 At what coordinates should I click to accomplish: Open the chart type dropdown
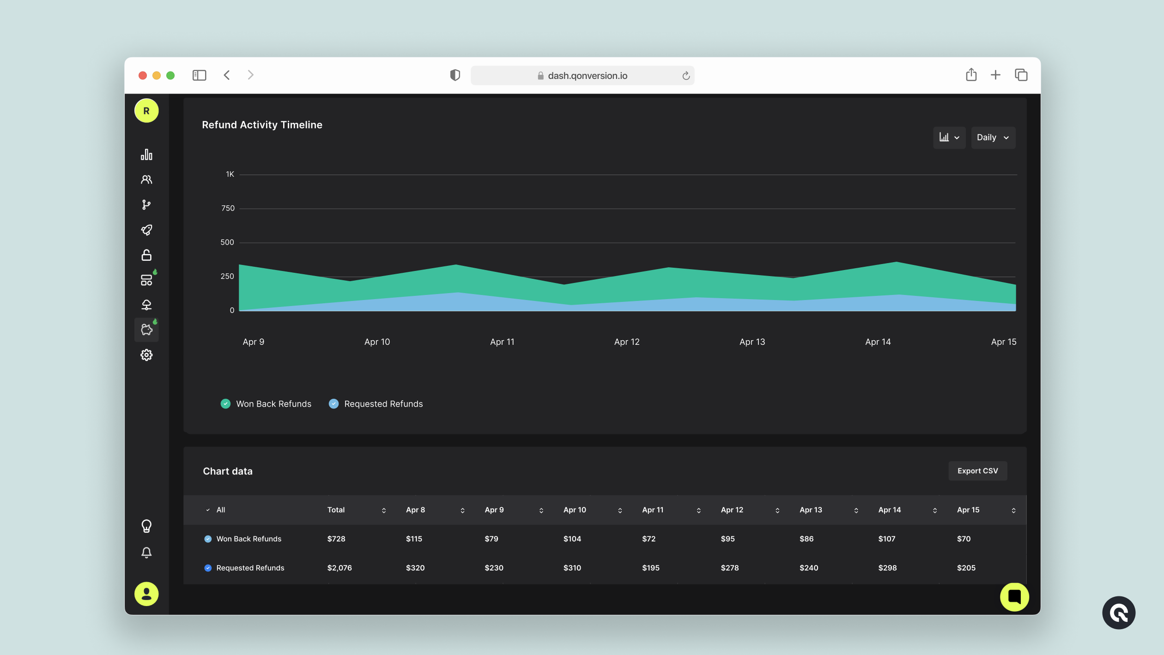tap(949, 138)
